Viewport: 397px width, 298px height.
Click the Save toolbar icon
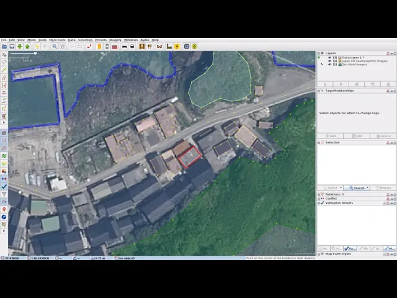(x=12, y=47)
